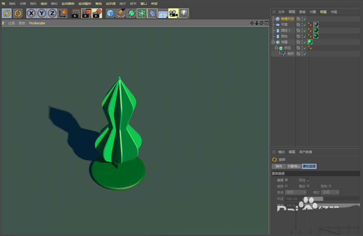Viewport: 363px width, 236px height.
Task: Click the green material thumbnail of 圆柱 1
Action: (x=316, y=30)
